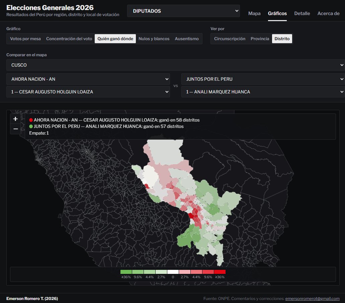View results by Circunscripción
The width and height of the screenshot is (345, 303).
coord(230,39)
